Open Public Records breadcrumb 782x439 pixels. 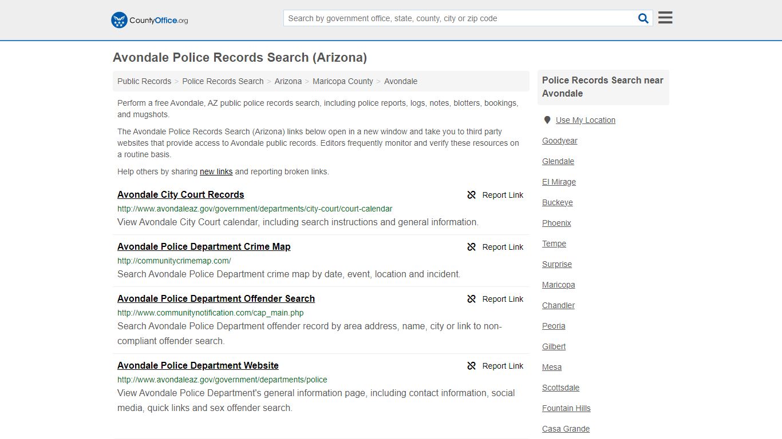point(144,81)
